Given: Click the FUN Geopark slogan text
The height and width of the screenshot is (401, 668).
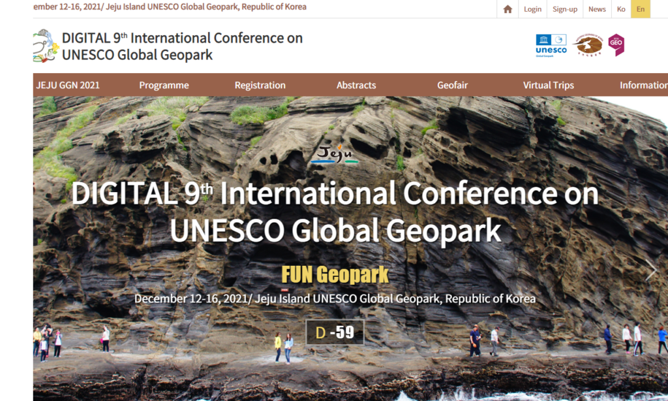Looking at the screenshot, I should pyautogui.click(x=335, y=274).
